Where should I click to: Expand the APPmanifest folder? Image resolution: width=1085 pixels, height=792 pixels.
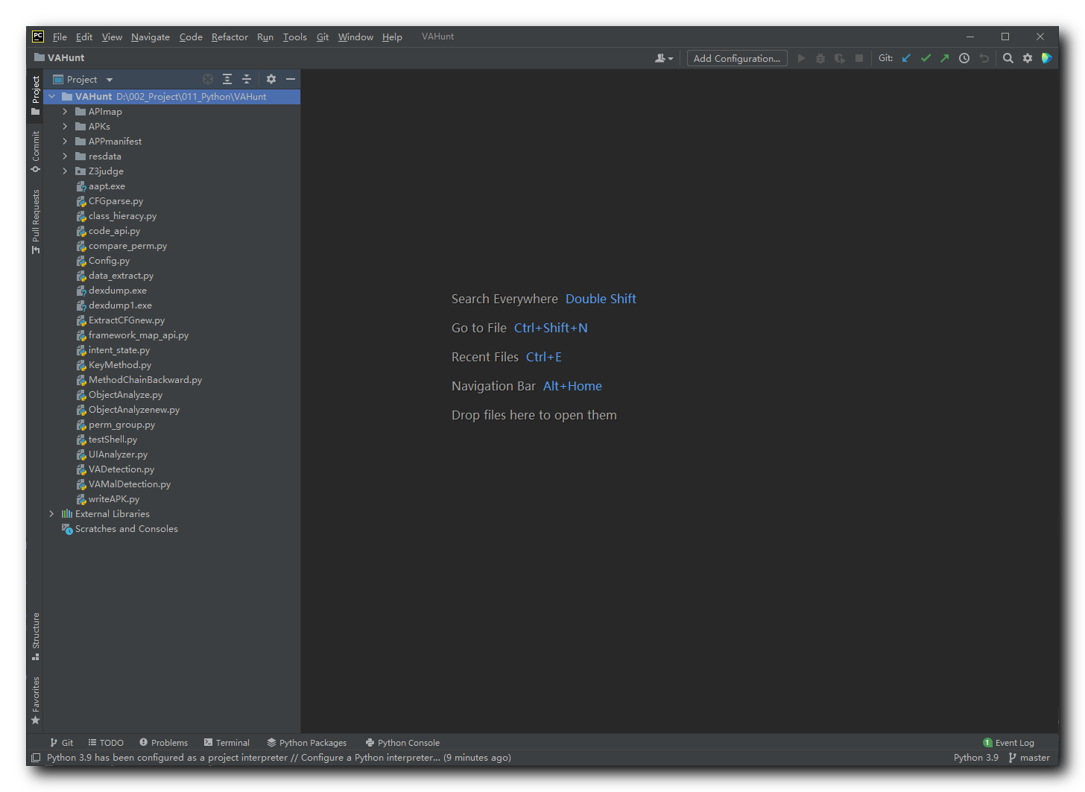(x=65, y=142)
